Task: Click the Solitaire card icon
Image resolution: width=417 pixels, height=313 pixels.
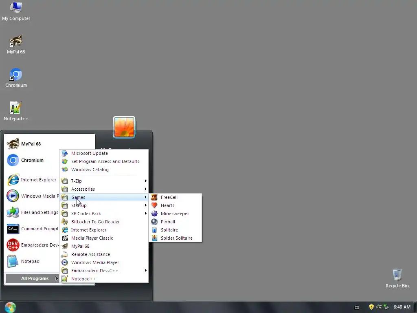Action: pos(154,230)
